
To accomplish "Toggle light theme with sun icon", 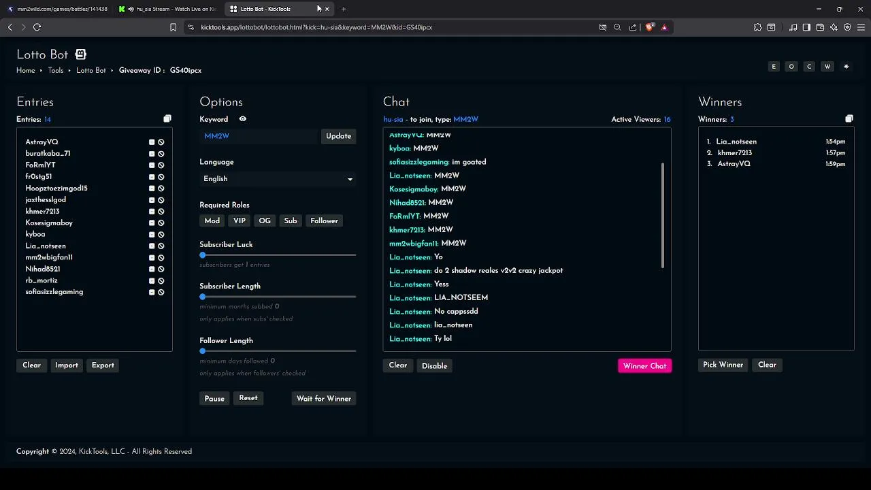I will [847, 67].
